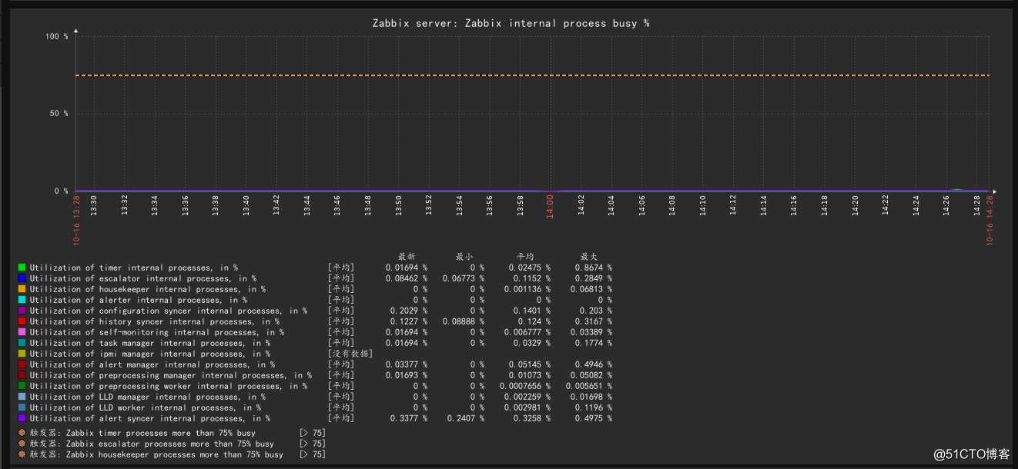The image size is (1018, 469).
Task: Click the '最大' column header
Action: (x=588, y=256)
